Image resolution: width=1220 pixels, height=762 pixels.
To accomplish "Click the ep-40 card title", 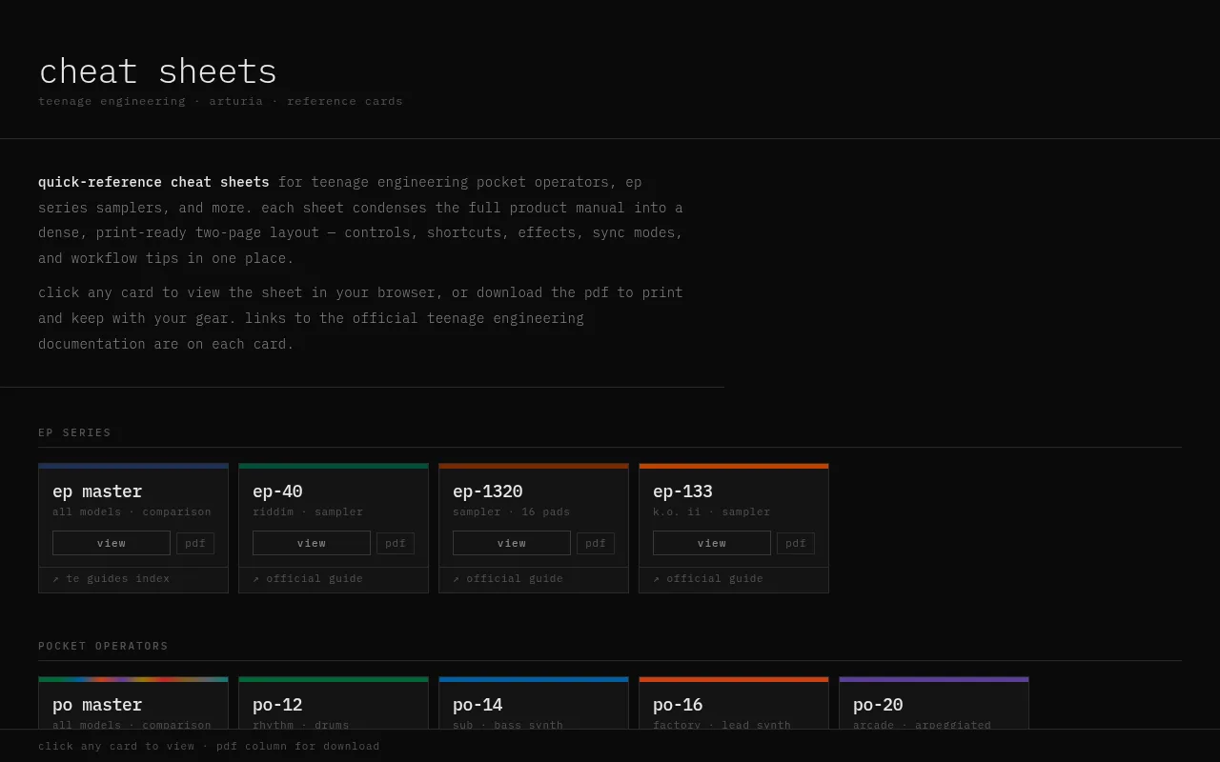I will tap(277, 491).
